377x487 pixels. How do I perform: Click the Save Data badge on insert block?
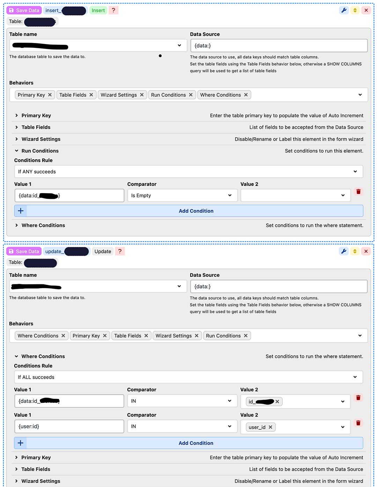(24, 10)
